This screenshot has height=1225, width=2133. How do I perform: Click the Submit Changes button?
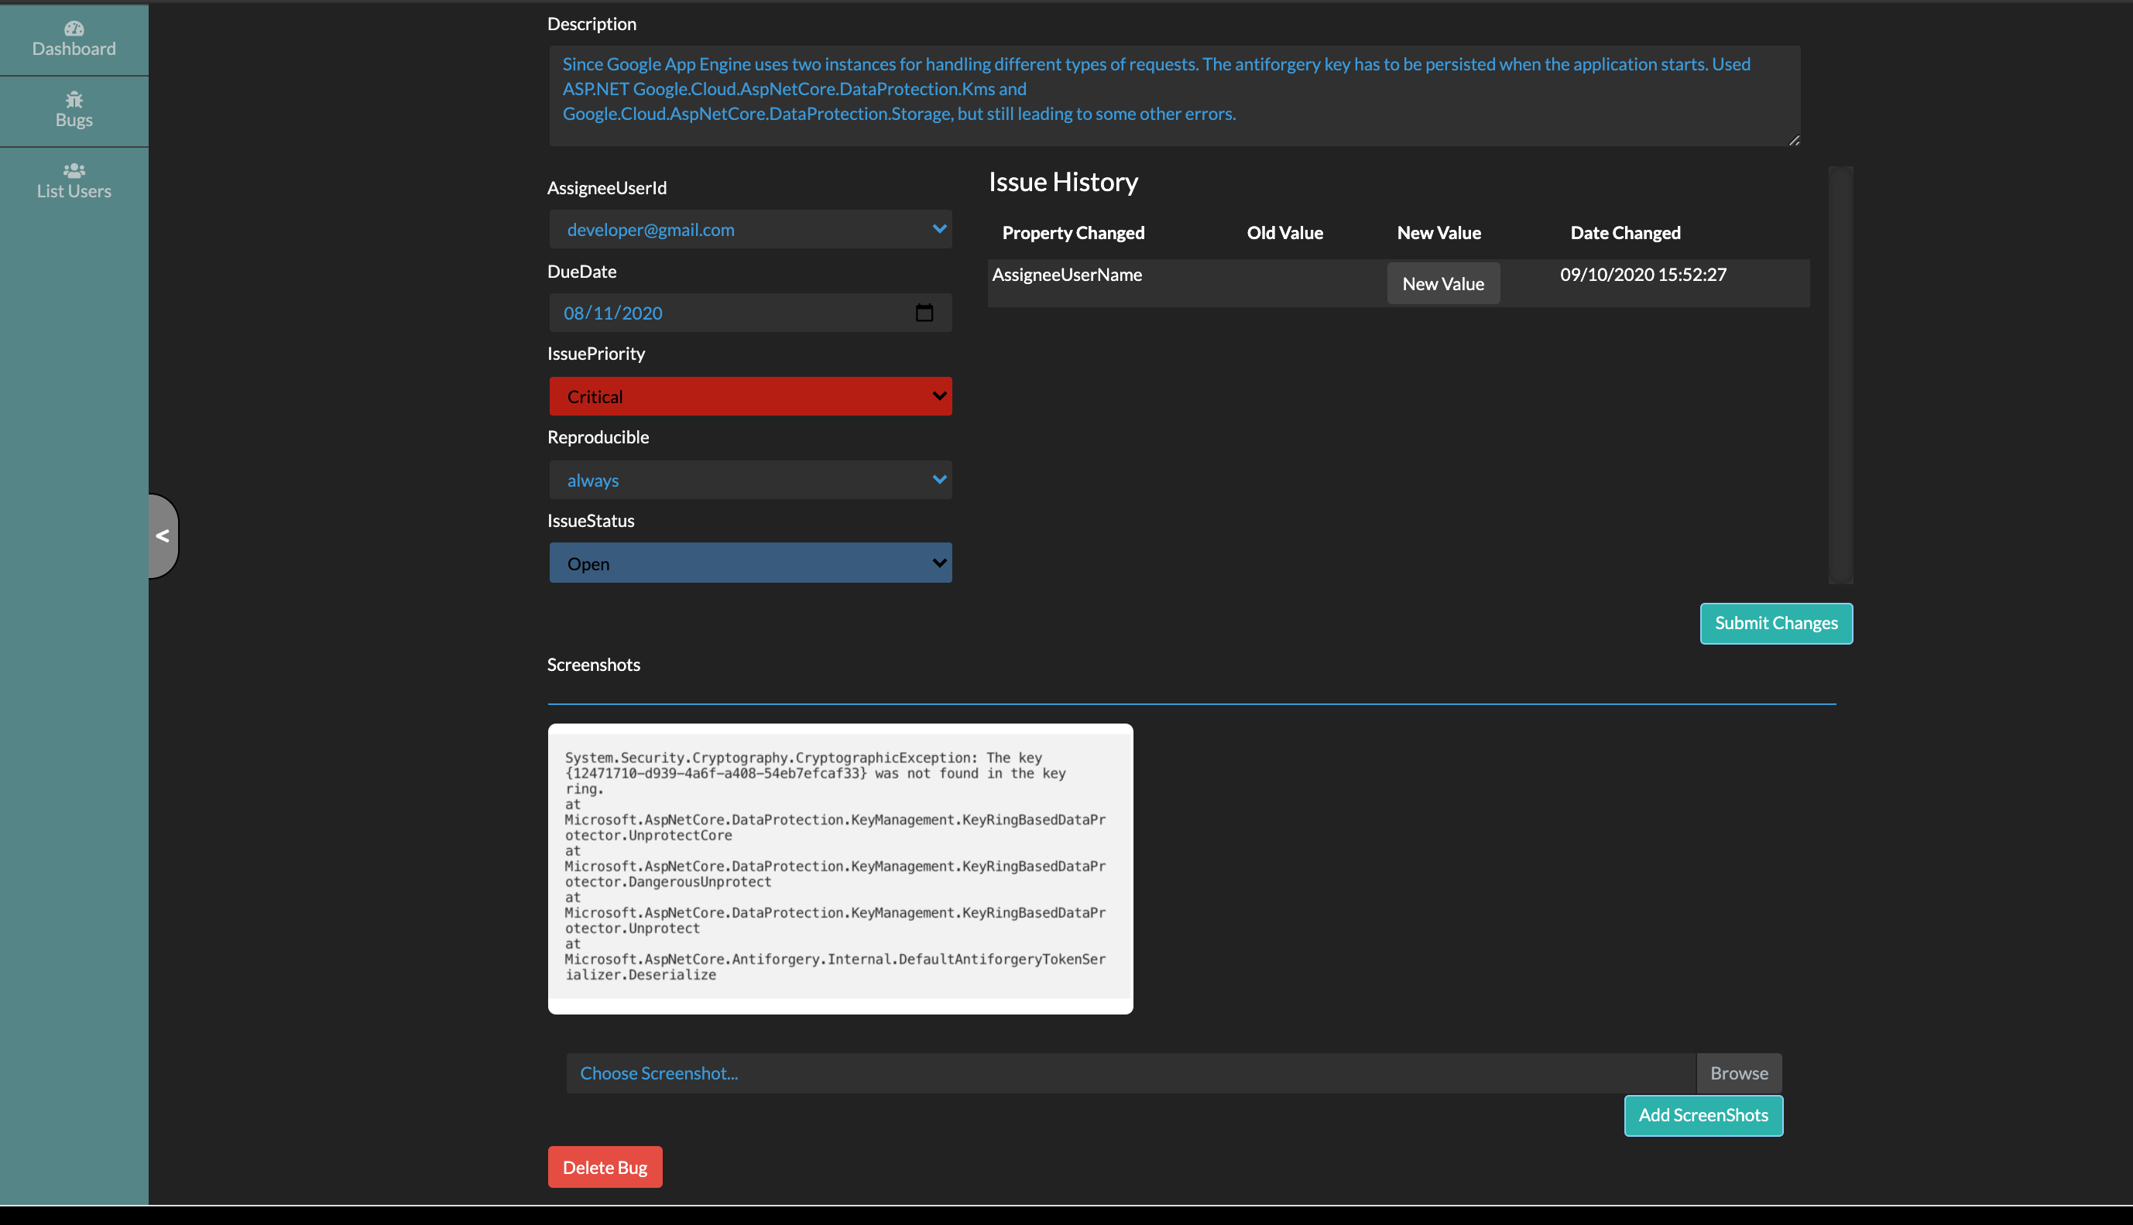[1775, 622]
